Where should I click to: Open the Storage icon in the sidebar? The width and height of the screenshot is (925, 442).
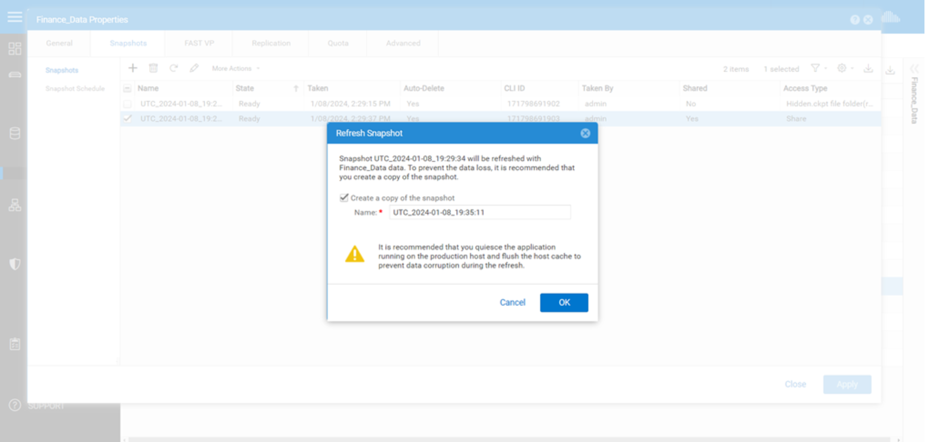coord(15,133)
